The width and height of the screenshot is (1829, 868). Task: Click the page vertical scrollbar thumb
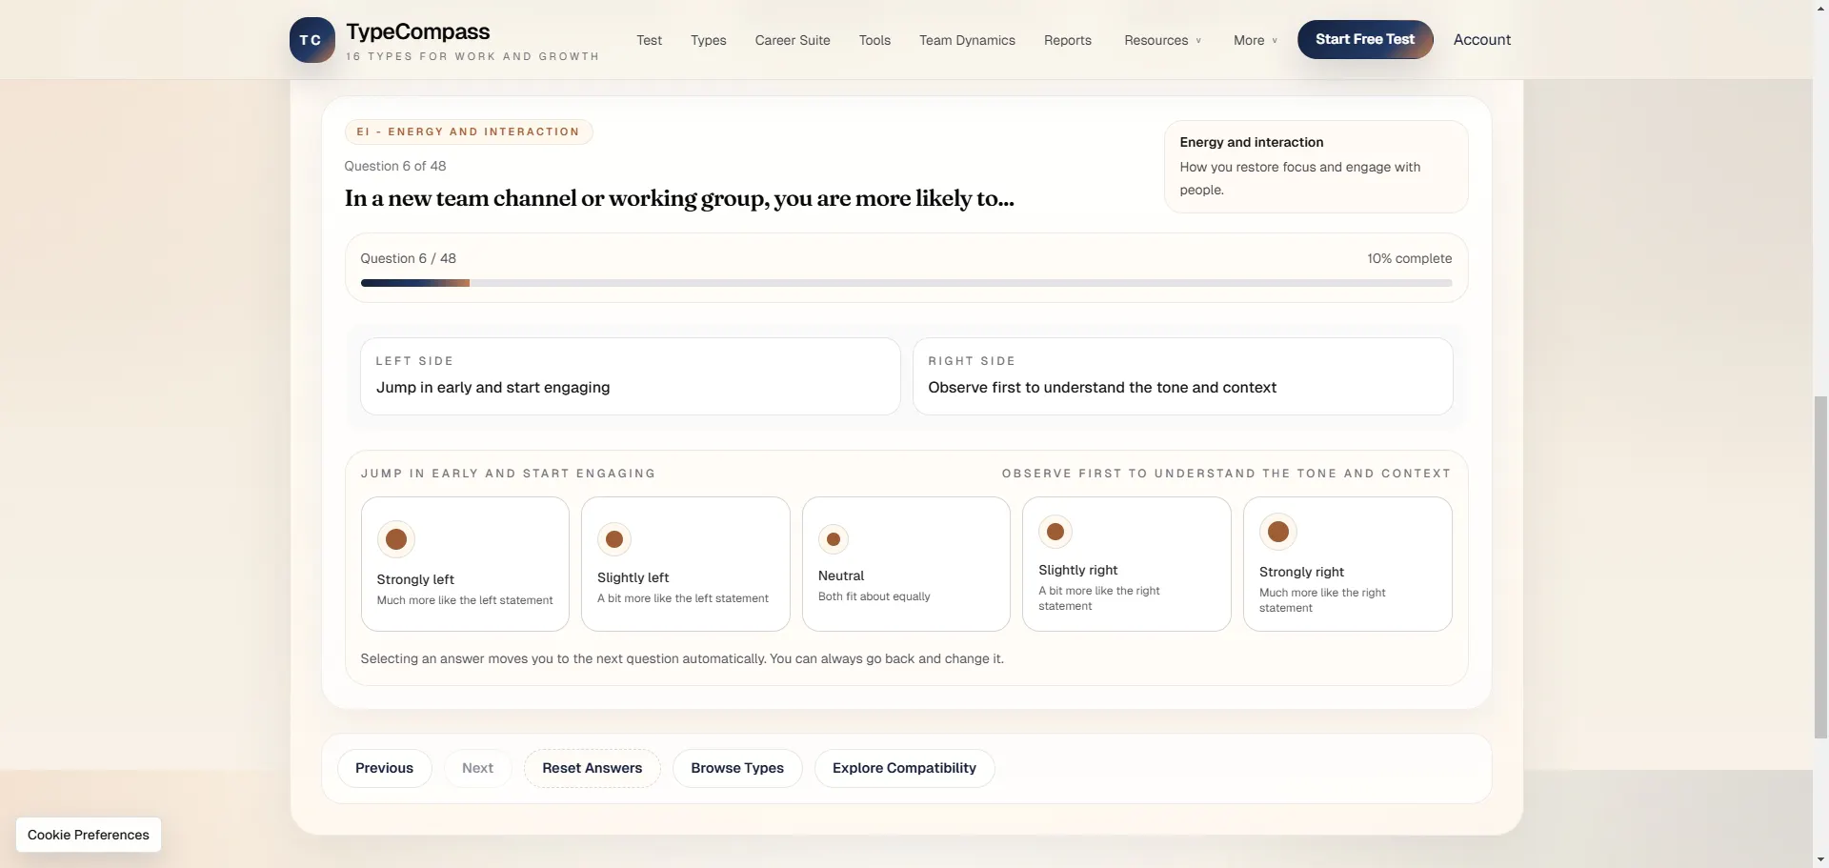coord(1820,567)
